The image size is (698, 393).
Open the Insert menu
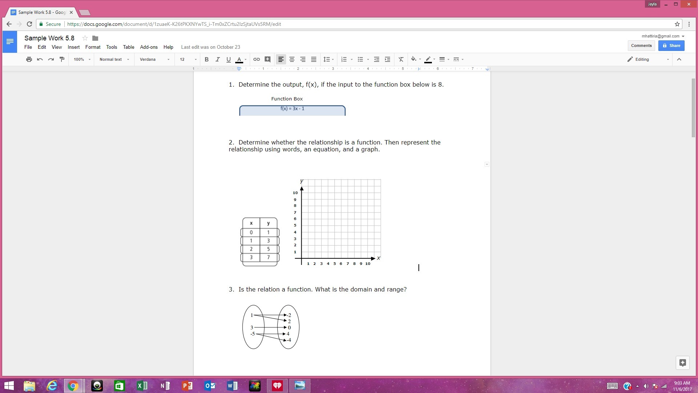[73, 47]
